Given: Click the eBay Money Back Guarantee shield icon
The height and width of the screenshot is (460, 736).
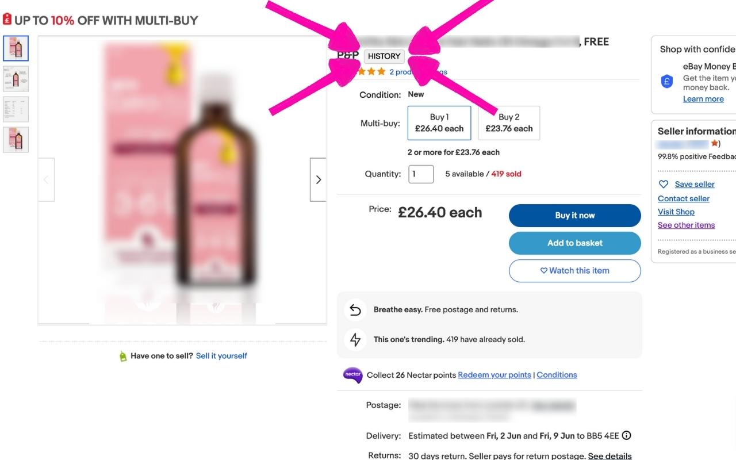Looking at the screenshot, I should pyautogui.click(x=666, y=81).
